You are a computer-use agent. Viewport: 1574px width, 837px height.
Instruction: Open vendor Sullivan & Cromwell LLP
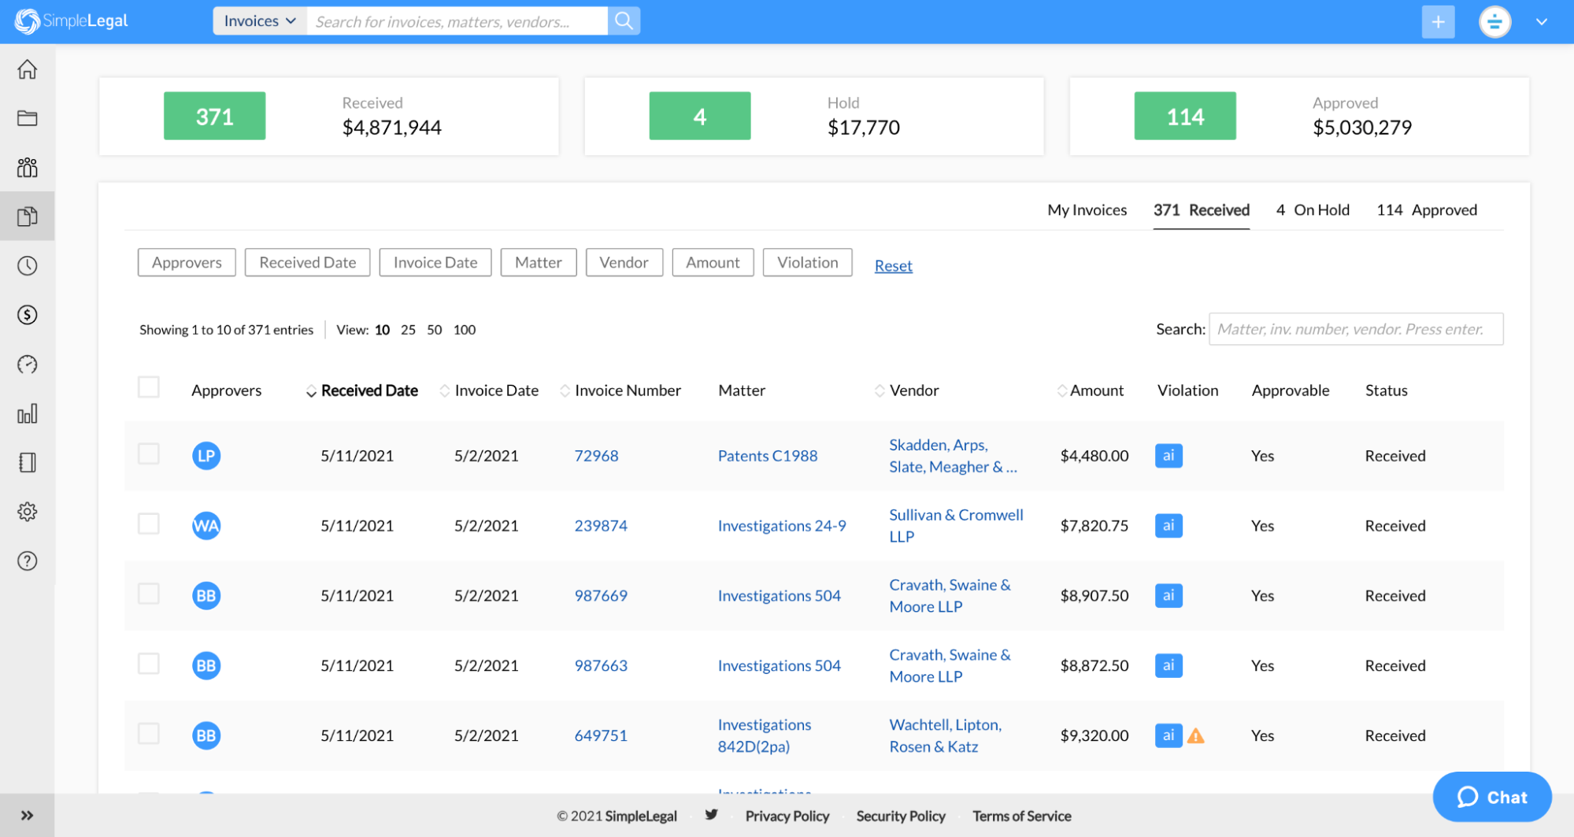click(x=956, y=525)
